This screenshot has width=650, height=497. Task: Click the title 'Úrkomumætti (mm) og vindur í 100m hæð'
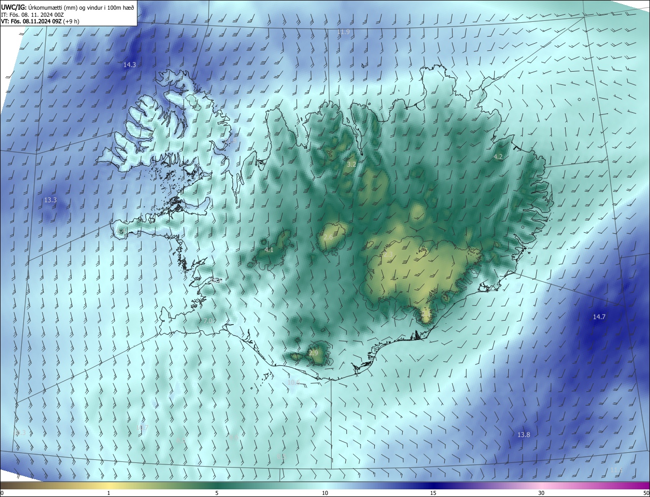(82, 7)
